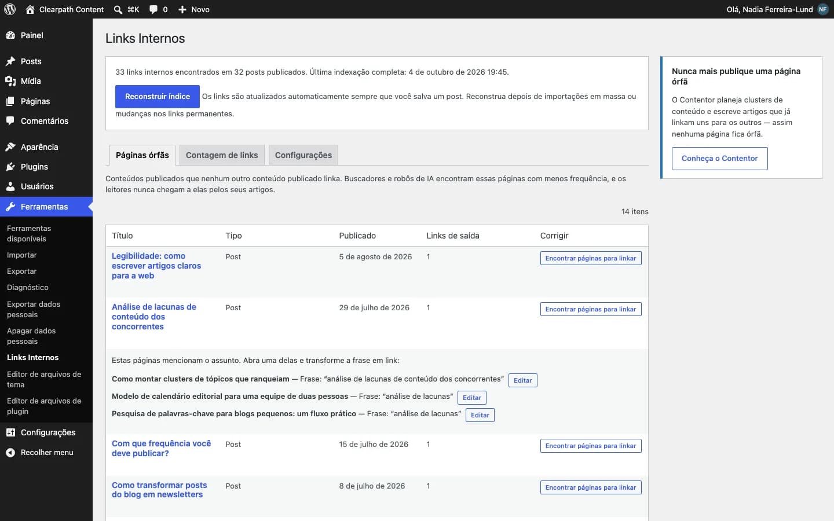Click the Posts pushpin icon
Image resolution: width=834 pixels, height=521 pixels.
coord(10,61)
